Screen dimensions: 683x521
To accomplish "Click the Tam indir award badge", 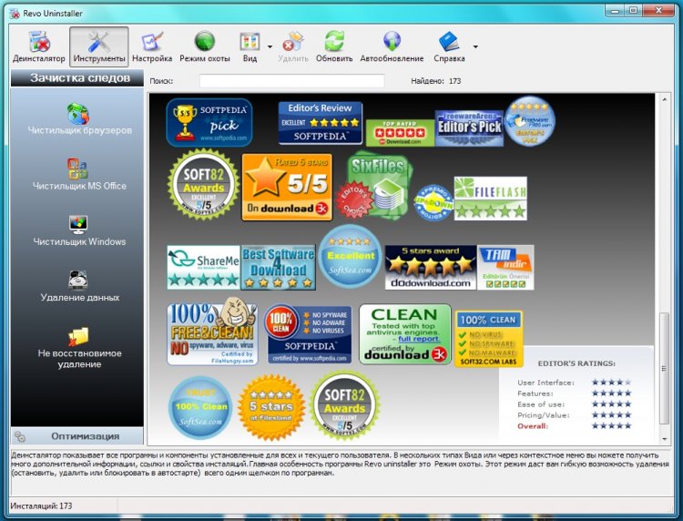I will 505,268.
